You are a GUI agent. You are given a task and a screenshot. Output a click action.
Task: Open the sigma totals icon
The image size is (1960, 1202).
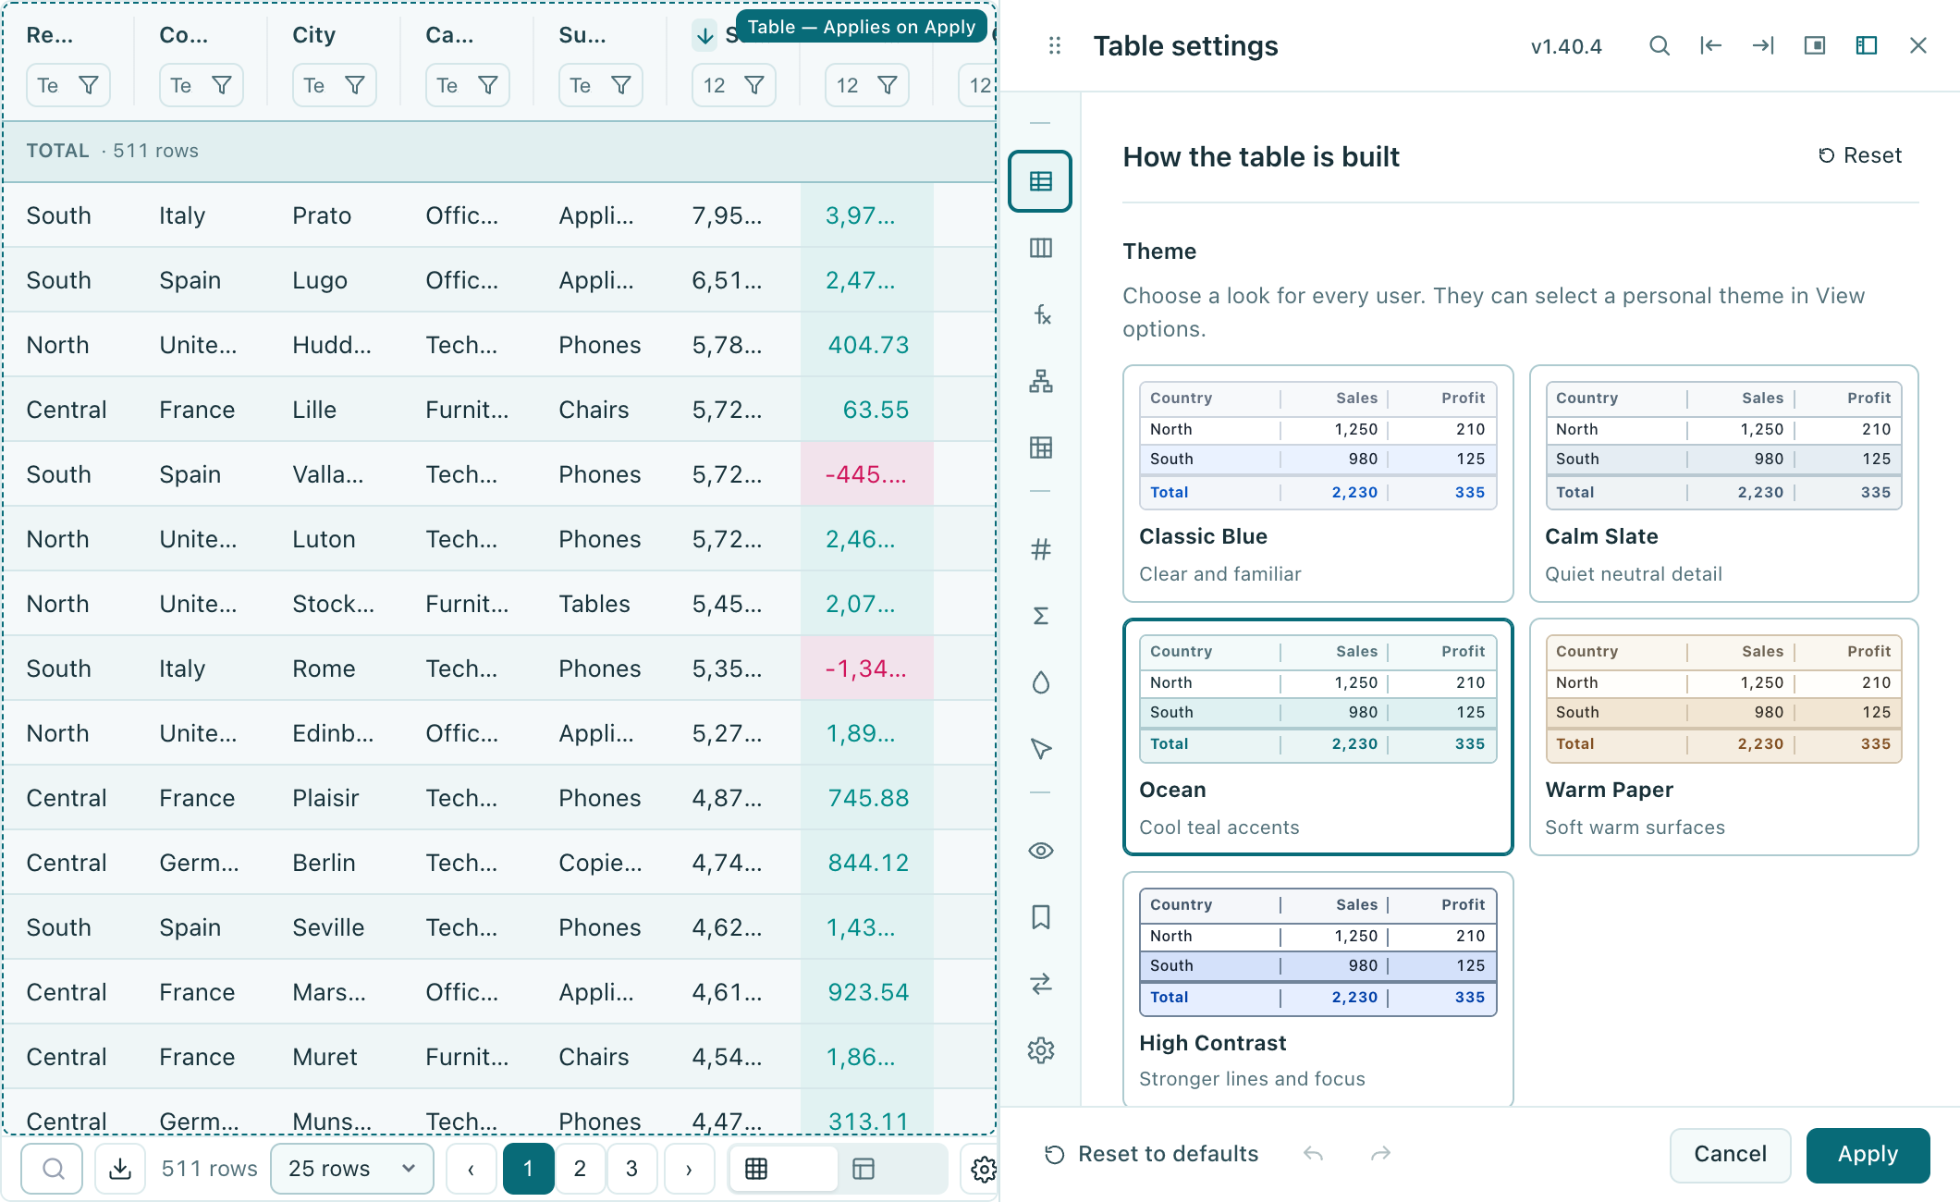tap(1040, 616)
